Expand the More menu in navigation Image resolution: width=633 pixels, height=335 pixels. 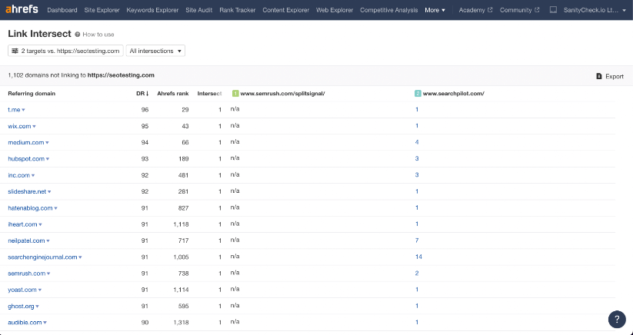click(435, 10)
